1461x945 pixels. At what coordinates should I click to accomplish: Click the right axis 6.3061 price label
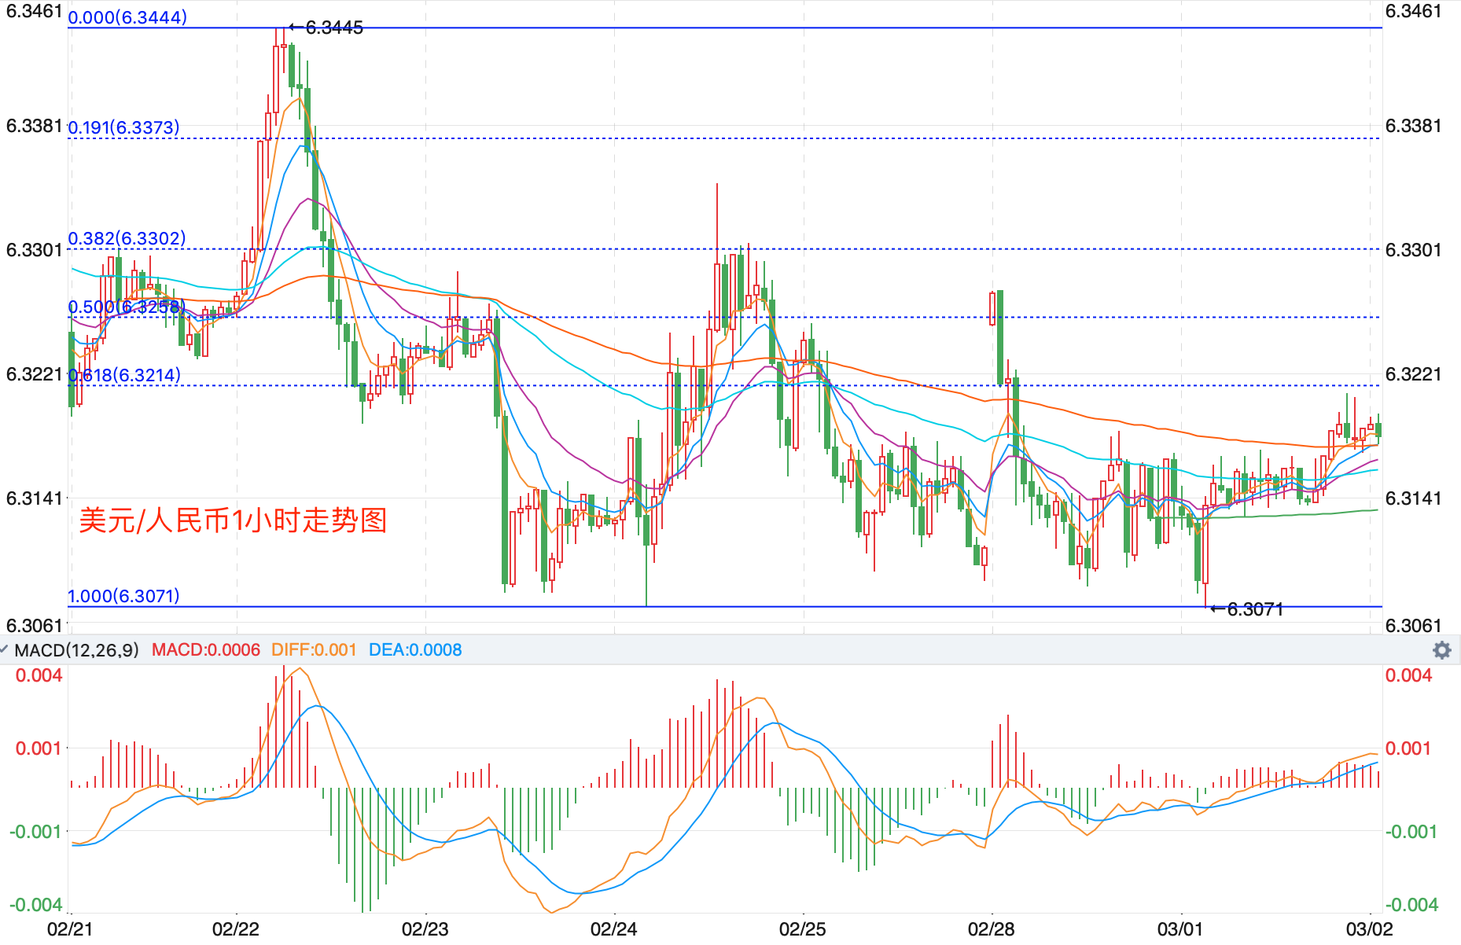(x=1413, y=626)
